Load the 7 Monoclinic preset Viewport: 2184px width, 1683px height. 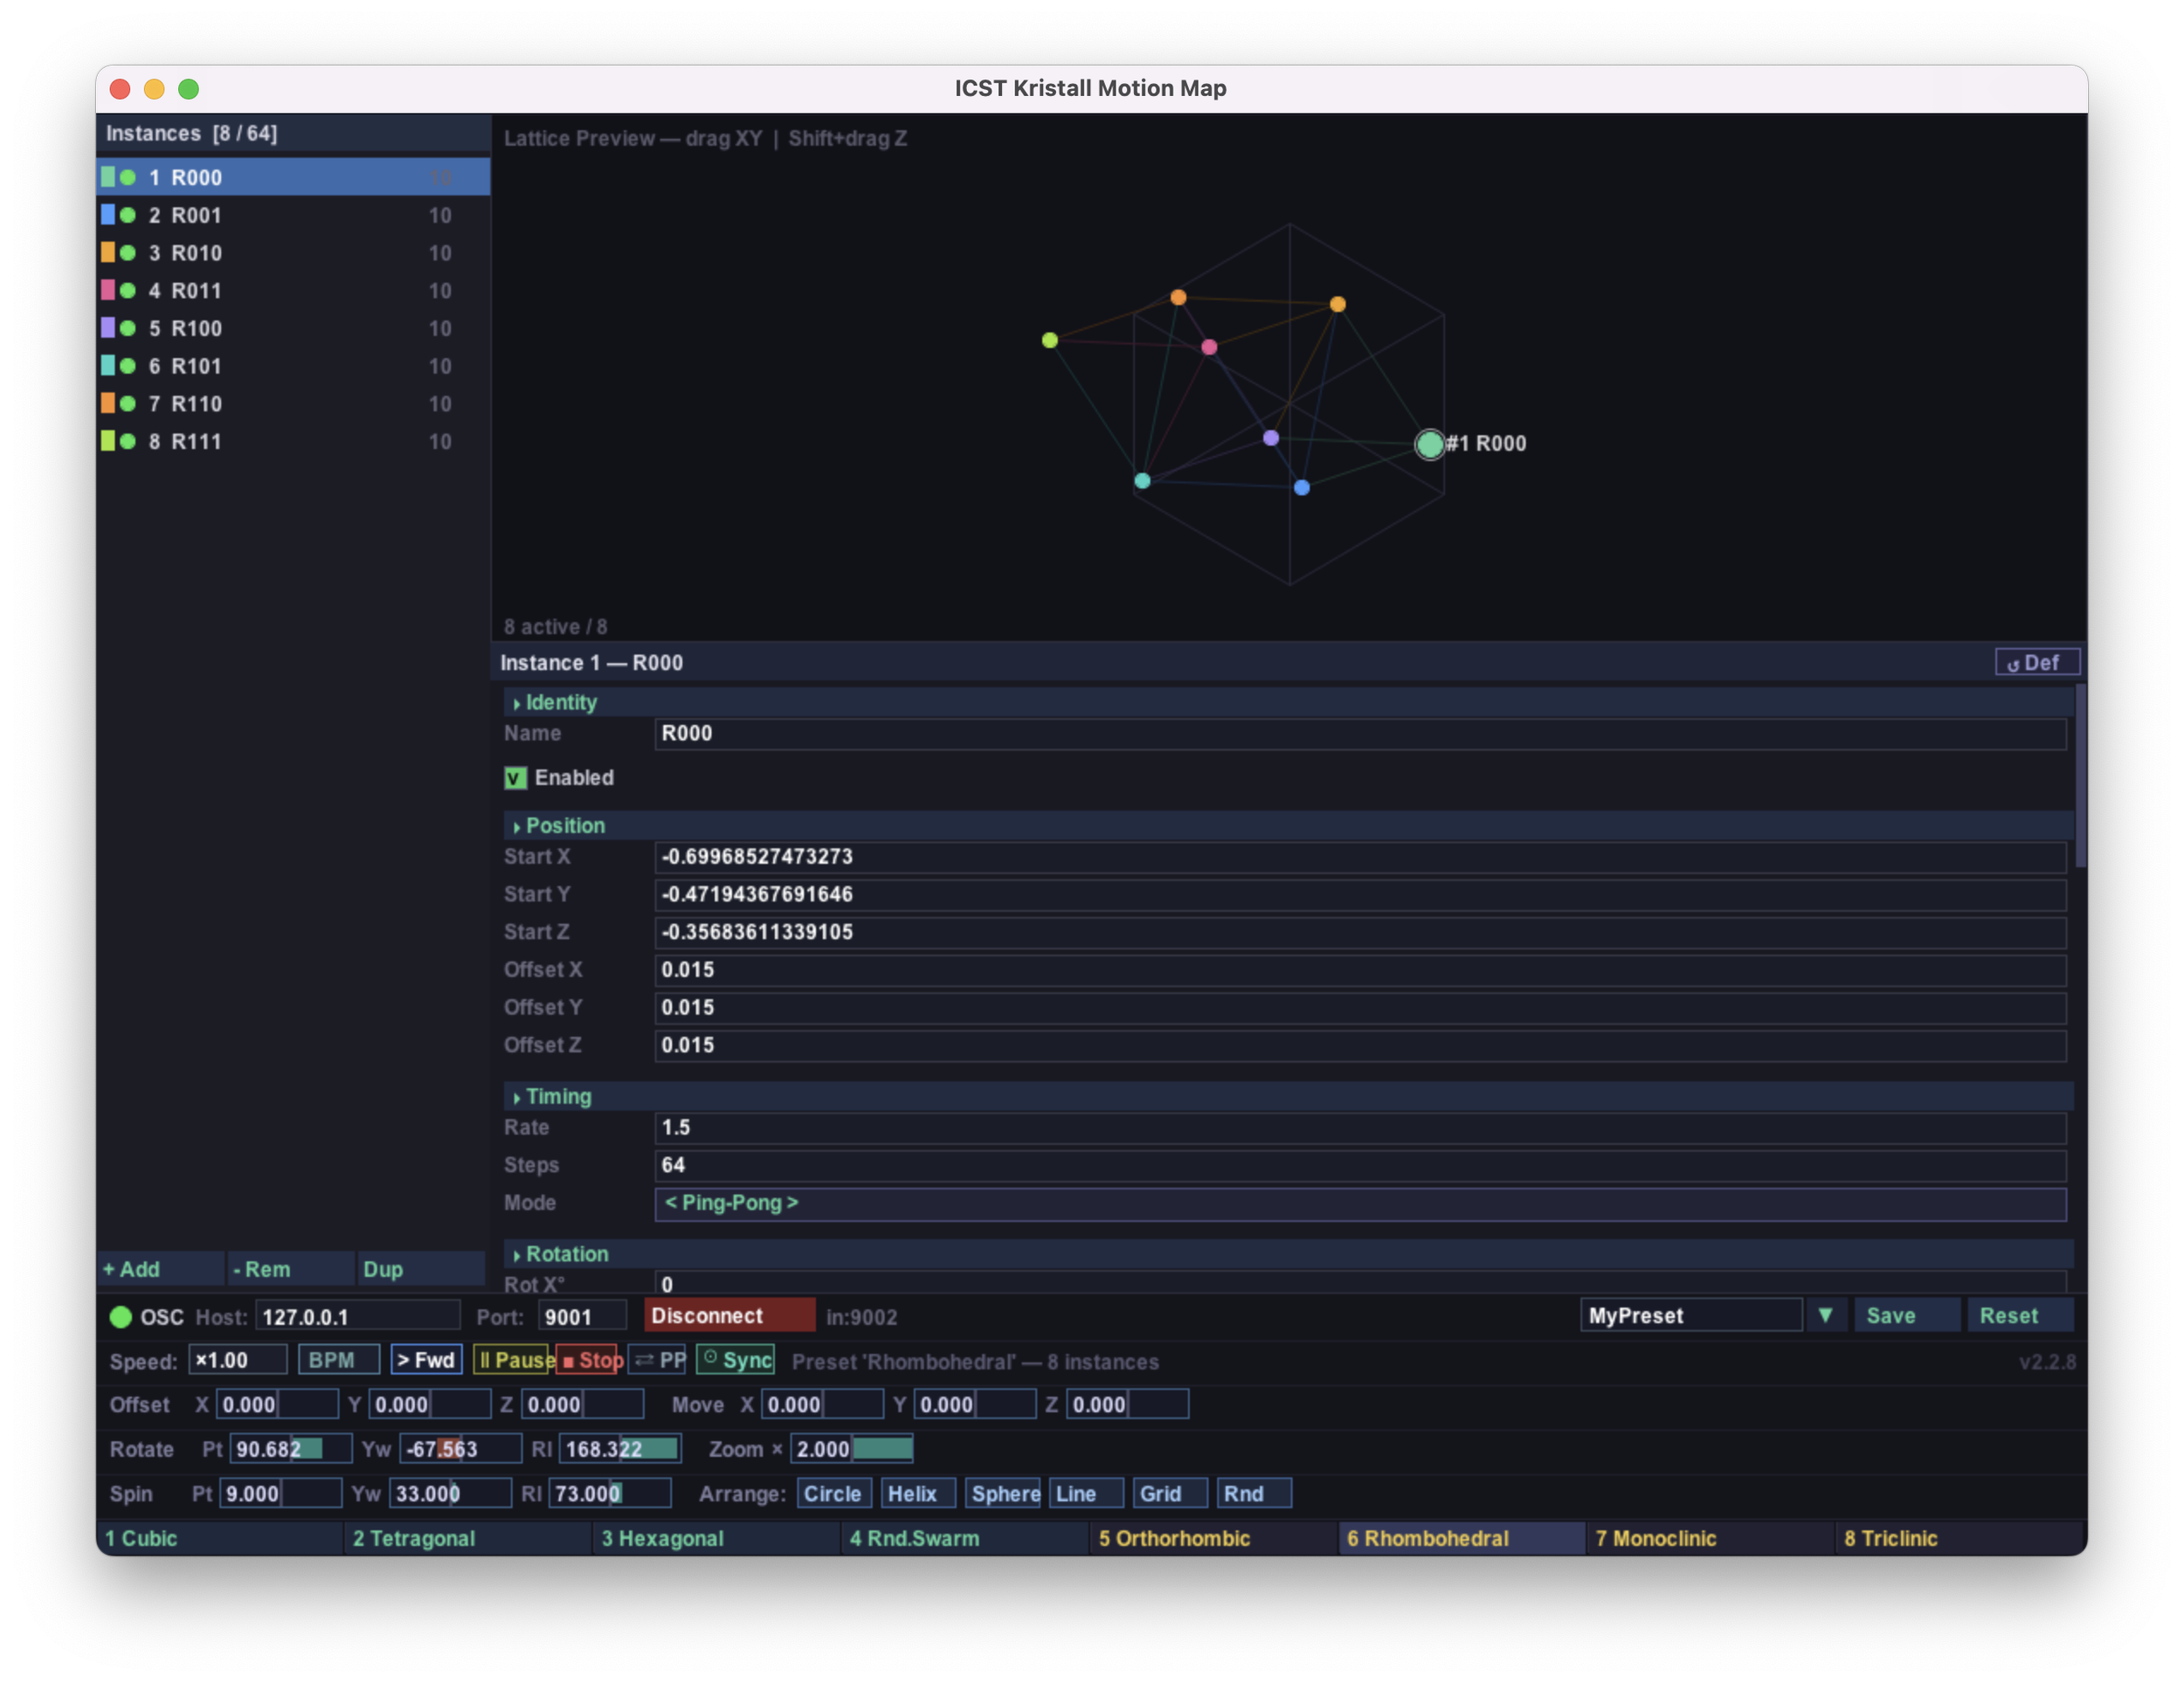[x=1710, y=1538]
